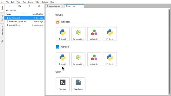Click the upload files icon
The height and width of the screenshot is (96, 171).
tap(29, 6)
